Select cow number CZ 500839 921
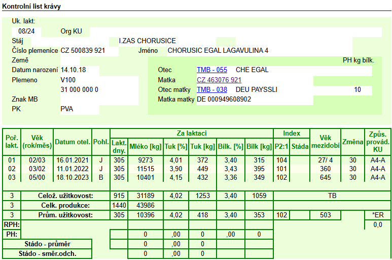This screenshot has width=392, height=260. [x=83, y=51]
